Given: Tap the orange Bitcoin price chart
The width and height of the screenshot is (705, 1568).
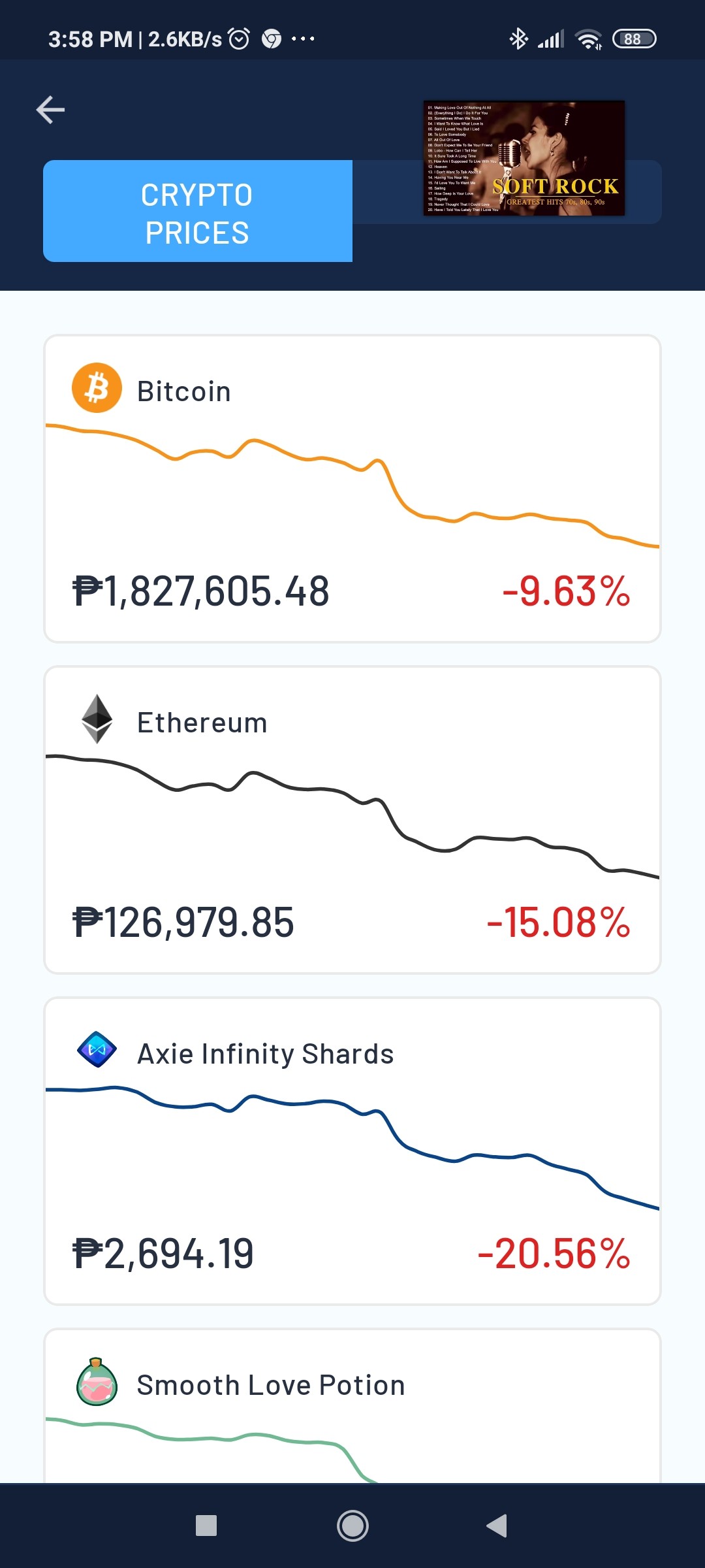Looking at the screenshot, I should click(x=352, y=485).
